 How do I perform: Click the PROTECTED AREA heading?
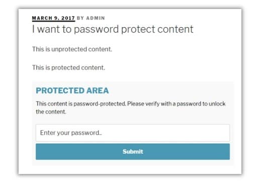(72, 91)
